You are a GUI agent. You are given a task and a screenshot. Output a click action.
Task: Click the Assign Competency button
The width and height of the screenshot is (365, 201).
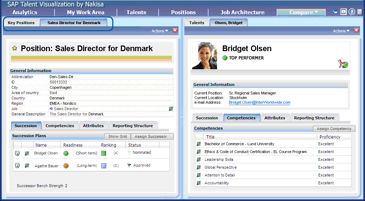point(334,129)
